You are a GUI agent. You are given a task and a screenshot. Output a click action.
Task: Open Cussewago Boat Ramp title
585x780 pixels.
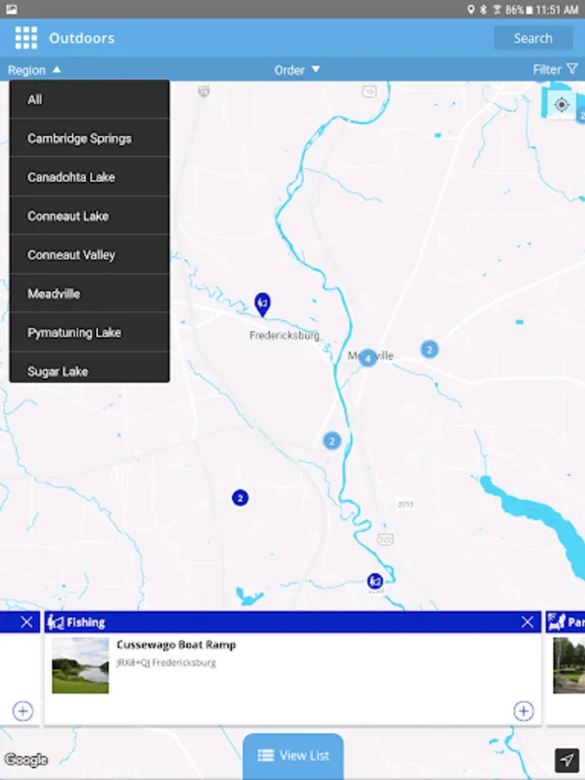pos(176,645)
